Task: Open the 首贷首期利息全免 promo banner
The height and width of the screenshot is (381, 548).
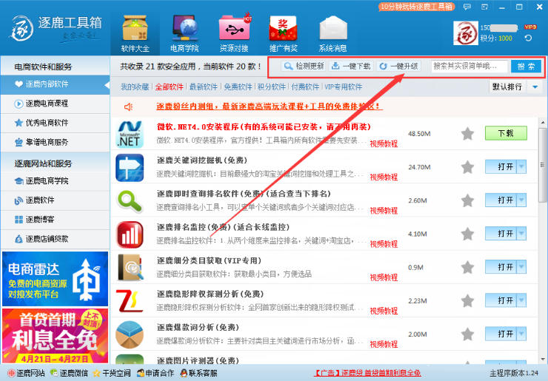Action: click(56, 336)
